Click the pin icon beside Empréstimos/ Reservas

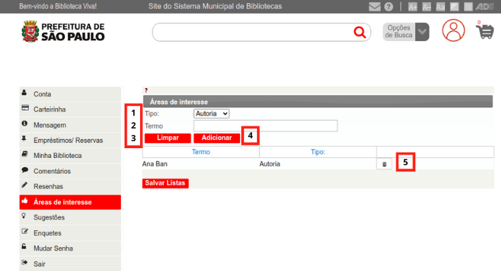pos(24,139)
